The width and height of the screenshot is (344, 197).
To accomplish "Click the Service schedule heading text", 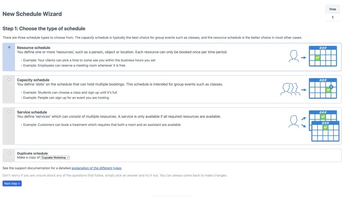I will click(32, 112).
